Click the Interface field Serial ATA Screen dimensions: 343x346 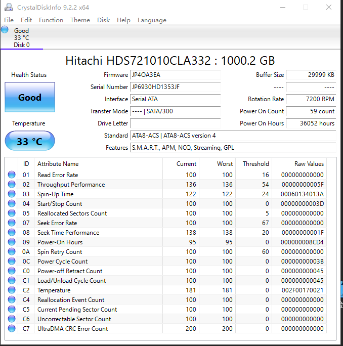pos(175,99)
